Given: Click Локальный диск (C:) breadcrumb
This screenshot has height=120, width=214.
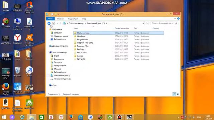Looking at the screenshot, I should click(x=96, y=23).
